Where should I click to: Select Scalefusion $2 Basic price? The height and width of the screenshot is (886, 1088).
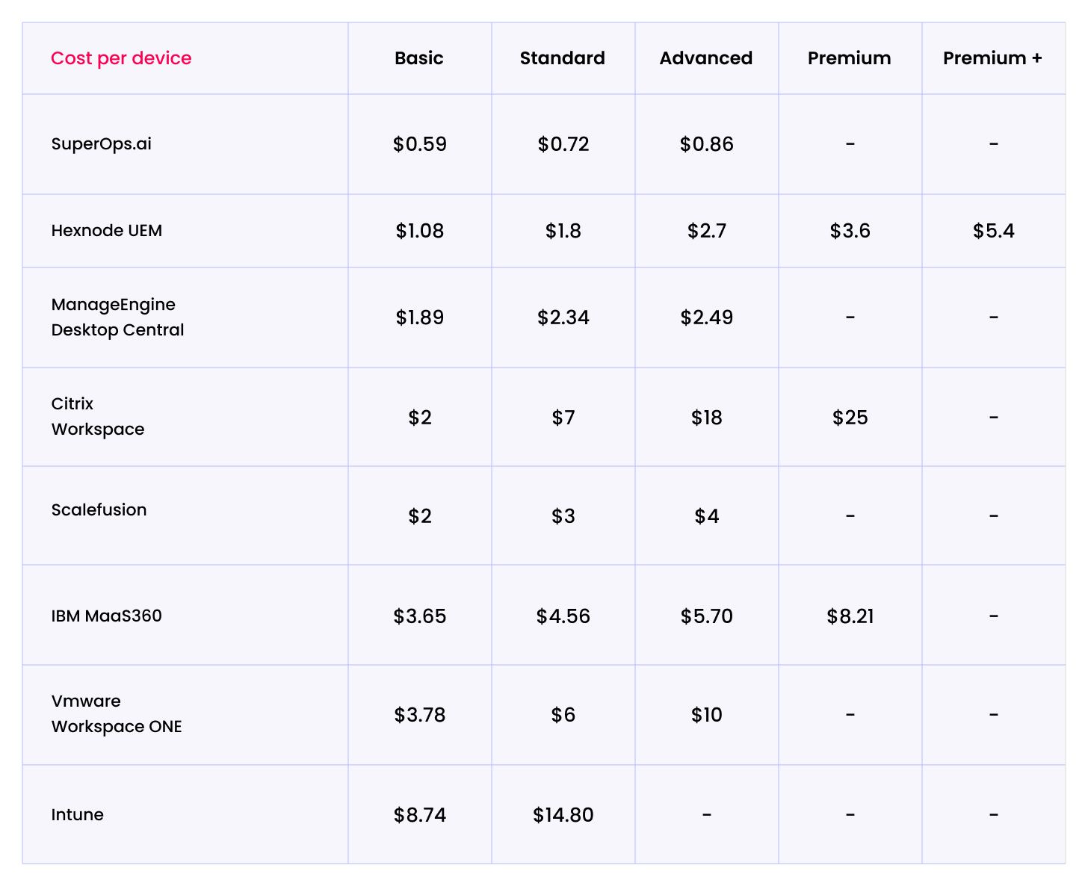[420, 516]
